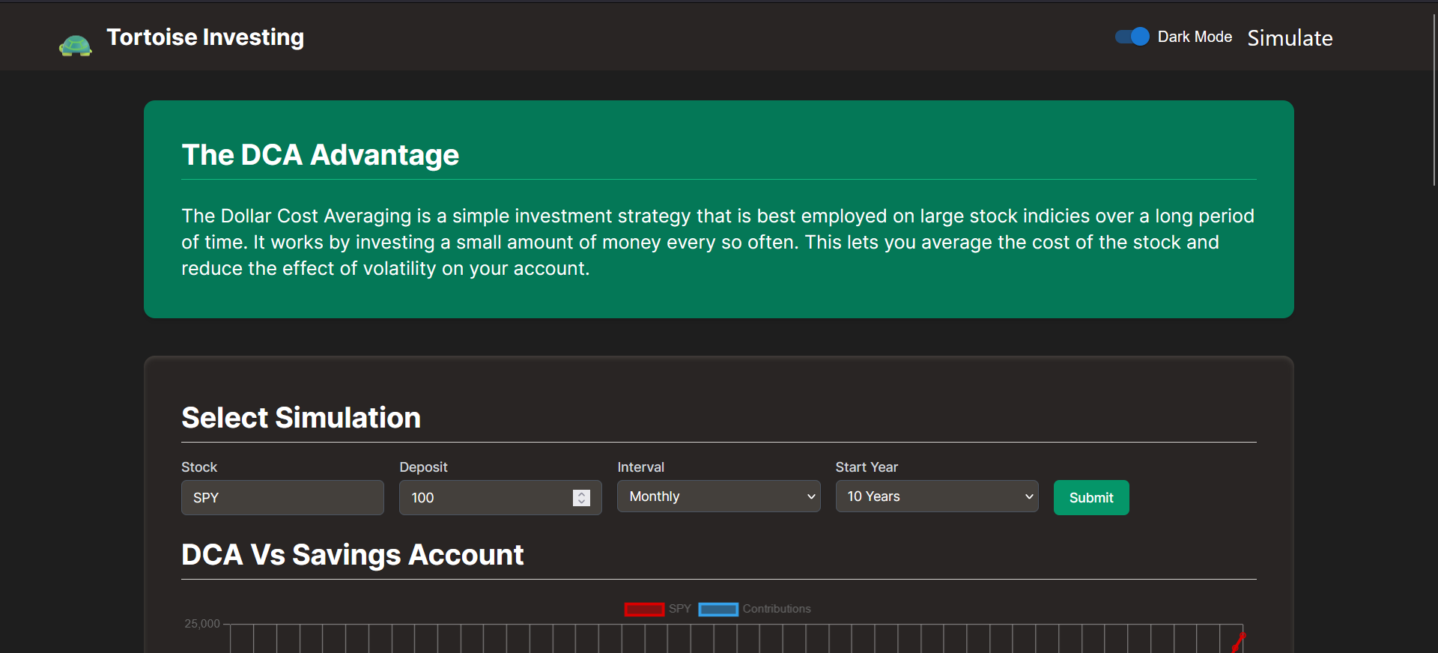Toggle the Contributions legend label

click(777, 609)
